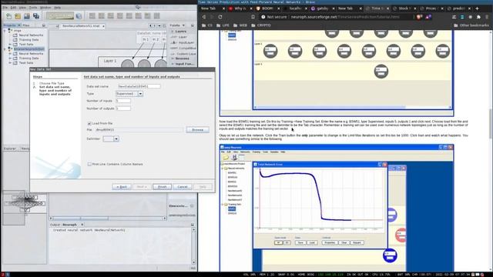Open the View menu in Neuroph
Image resolution: width=493 pixels, height=277 pixels.
(x=22, y=7)
